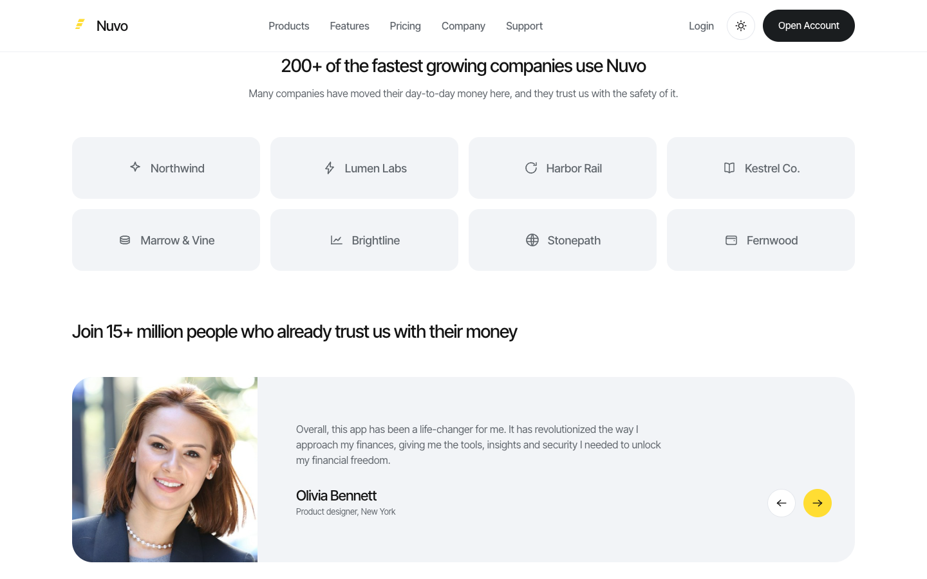Click the Nuvo brand name
The height and width of the screenshot is (579, 927).
tap(112, 26)
